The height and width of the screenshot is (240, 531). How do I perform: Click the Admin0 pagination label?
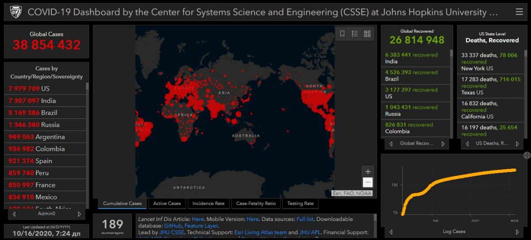point(46,214)
